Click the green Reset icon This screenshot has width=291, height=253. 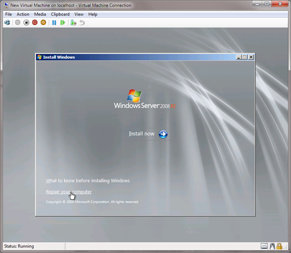pyautogui.click(x=63, y=23)
